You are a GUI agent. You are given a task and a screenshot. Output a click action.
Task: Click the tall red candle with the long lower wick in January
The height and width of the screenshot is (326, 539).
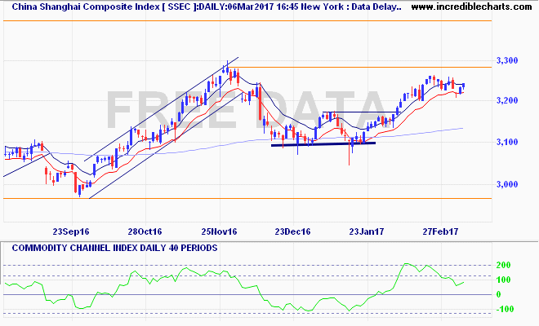click(349, 152)
